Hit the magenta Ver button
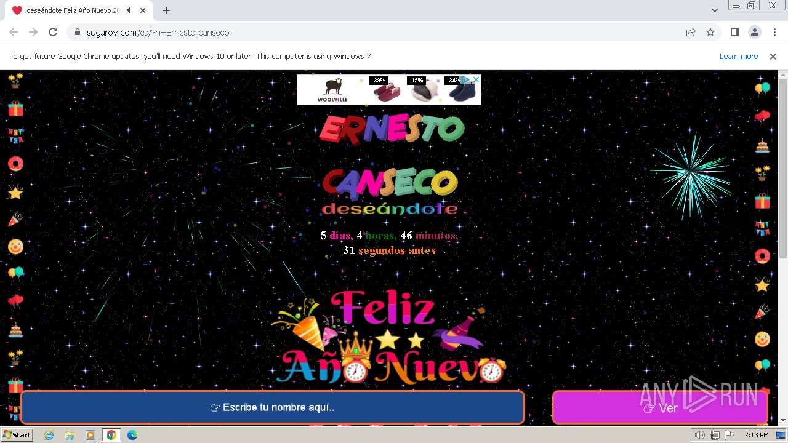Image resolution: width=788 pixels, height=443 pixels. 660,407
